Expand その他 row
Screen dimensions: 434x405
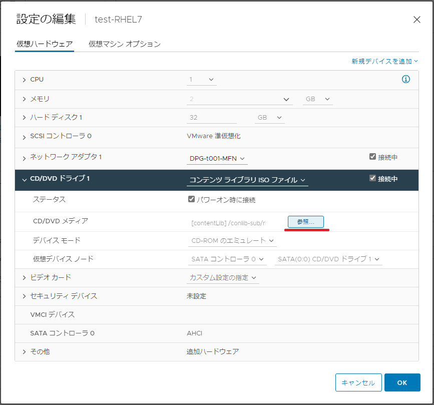pos(25,352)
